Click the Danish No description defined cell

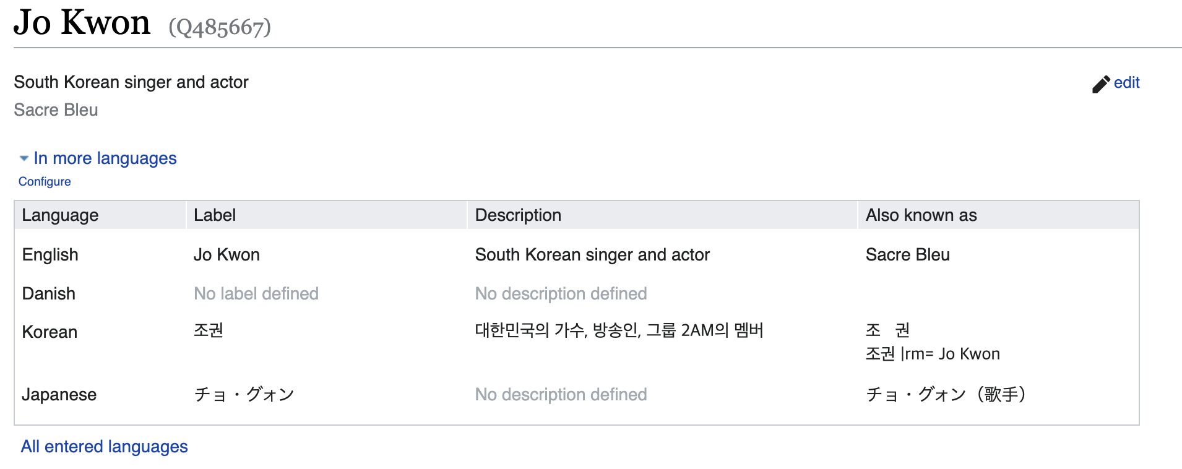(560, 293)
